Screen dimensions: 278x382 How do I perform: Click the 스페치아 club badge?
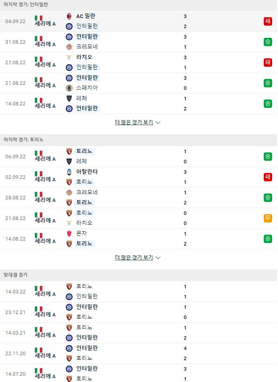click(69, 88)
